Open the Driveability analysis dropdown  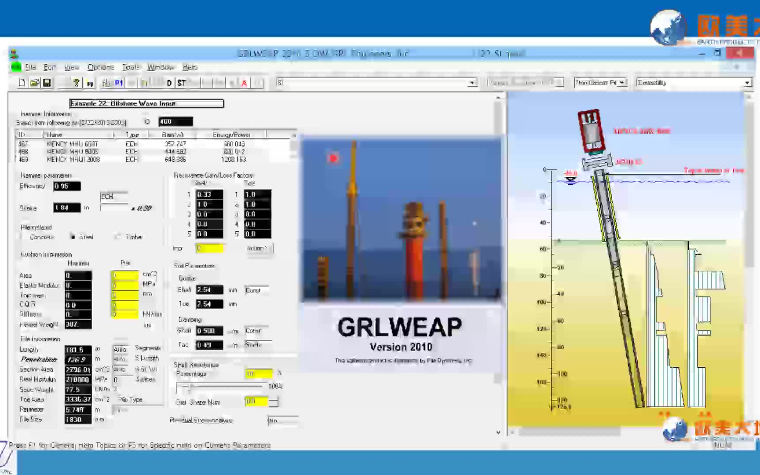[748, 83]
